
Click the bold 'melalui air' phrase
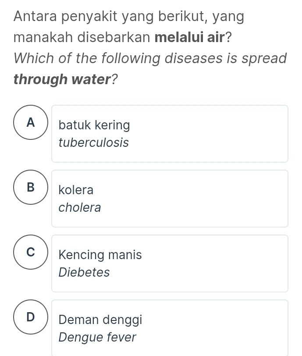click(x=190, y=37)
